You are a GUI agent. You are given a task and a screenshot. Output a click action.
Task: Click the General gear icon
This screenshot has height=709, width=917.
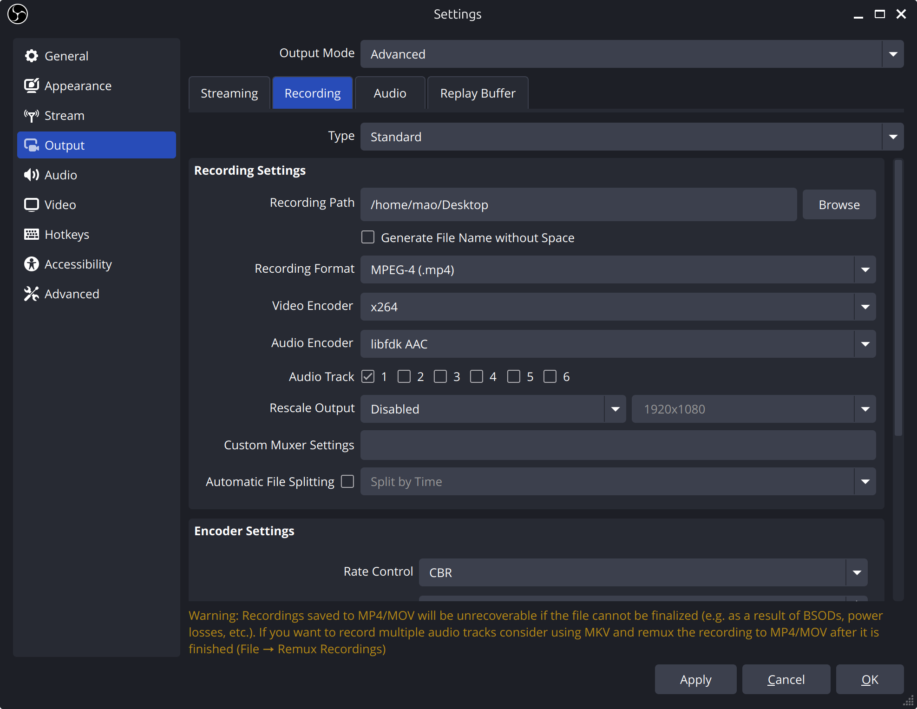coord(31,56)
